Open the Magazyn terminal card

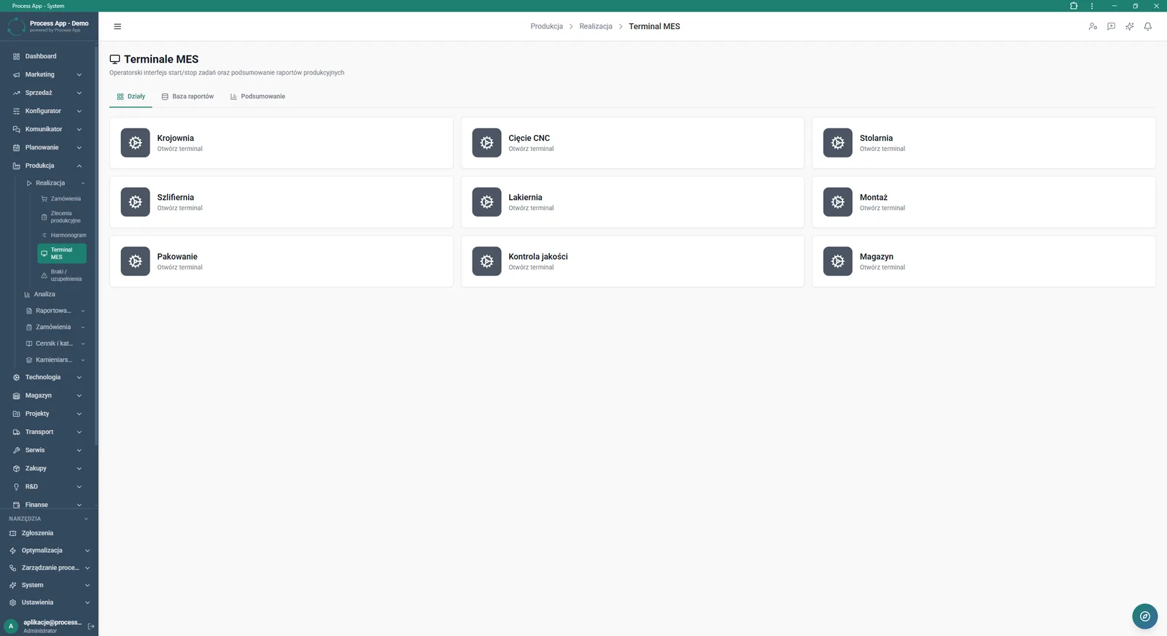(984, 261)
